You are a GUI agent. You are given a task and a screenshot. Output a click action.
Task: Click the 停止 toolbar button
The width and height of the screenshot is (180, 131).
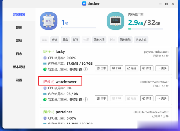55,40
